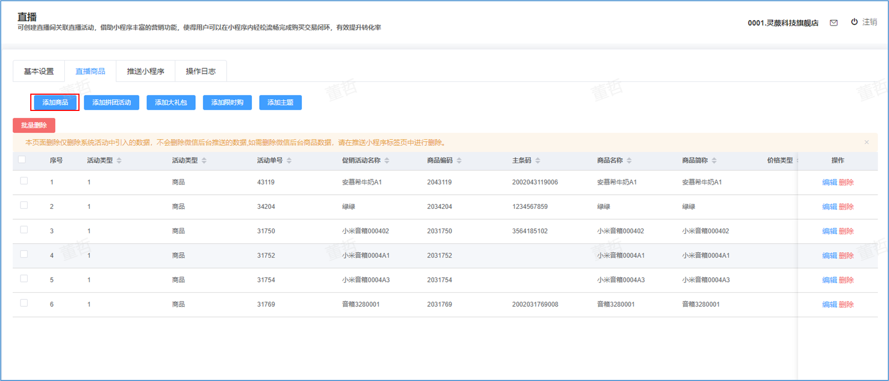Click the 添加商品 button
Viewport: 889px width, 381px height.
coord(55,102)
